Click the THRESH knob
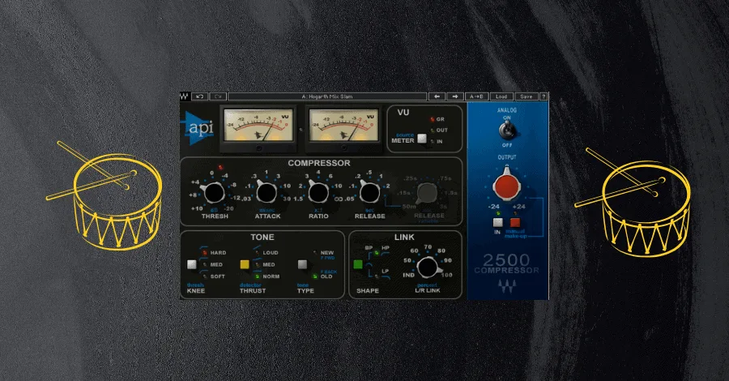 tap(214, 193)
